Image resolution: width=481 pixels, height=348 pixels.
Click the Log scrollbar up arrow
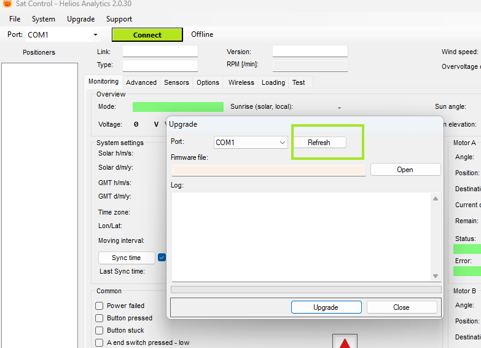[x=436, y=199]
